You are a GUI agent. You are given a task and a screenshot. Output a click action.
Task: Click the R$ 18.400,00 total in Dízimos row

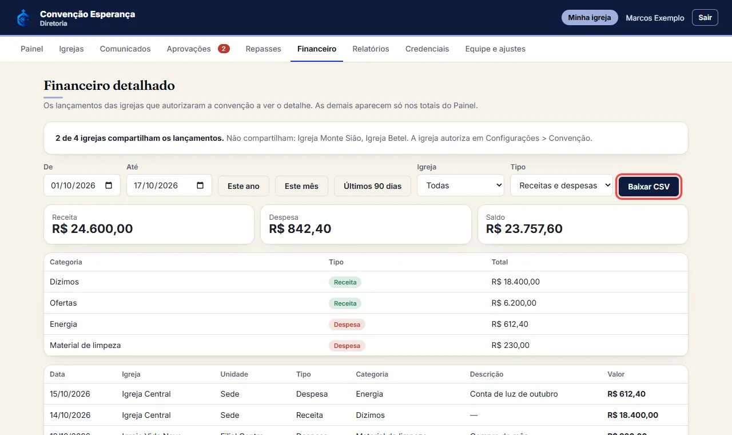click(516, 282)
